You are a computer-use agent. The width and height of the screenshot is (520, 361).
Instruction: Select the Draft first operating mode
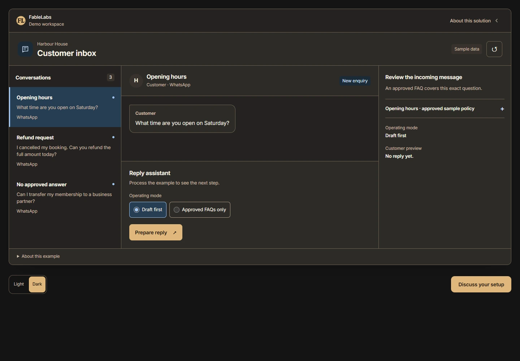pos(148,210)
